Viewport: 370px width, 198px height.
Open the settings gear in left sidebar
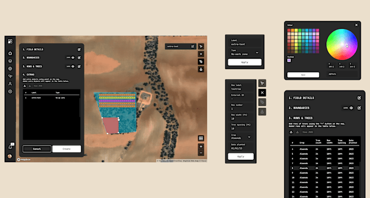coord(10,92)
